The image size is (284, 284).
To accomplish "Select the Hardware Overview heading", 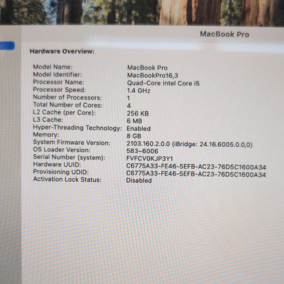I will 62,51.
